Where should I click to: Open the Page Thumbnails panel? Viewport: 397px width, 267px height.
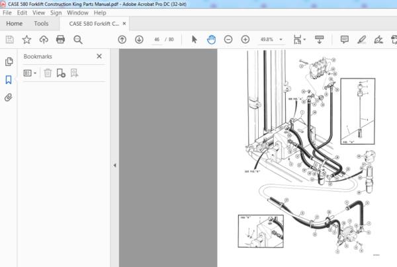(x=9, y=61)
